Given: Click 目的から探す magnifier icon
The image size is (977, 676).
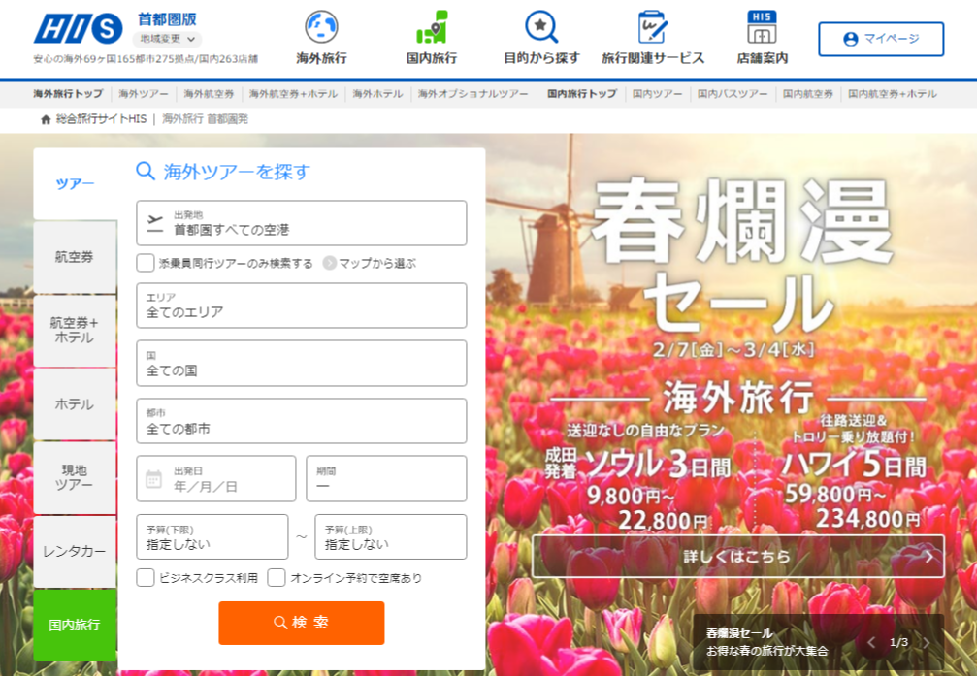Looking at the screenshot, I should (541, 27).
